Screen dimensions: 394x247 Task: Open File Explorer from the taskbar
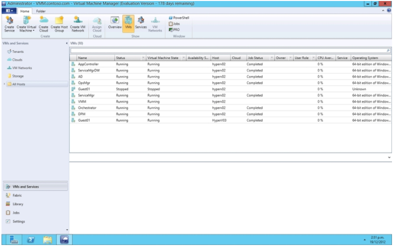pos(48,239)
